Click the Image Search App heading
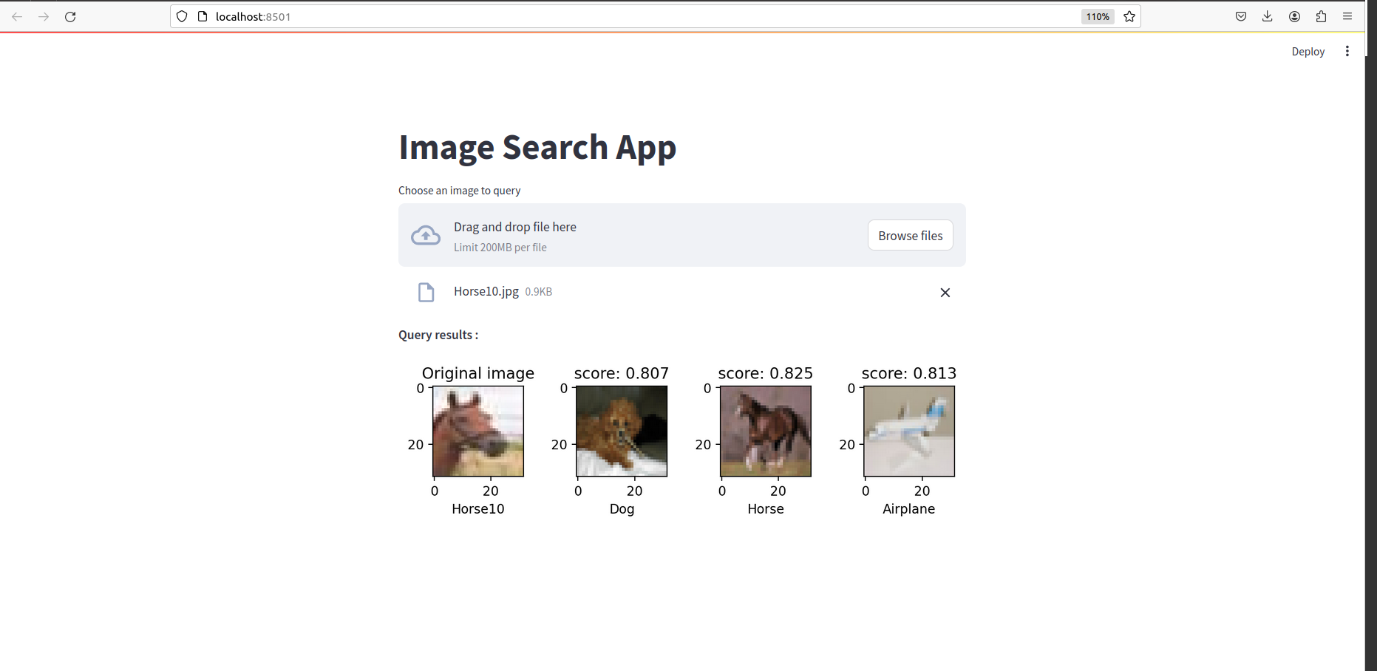The height and width of the screenshot is (671, 1377). (537, 148)
